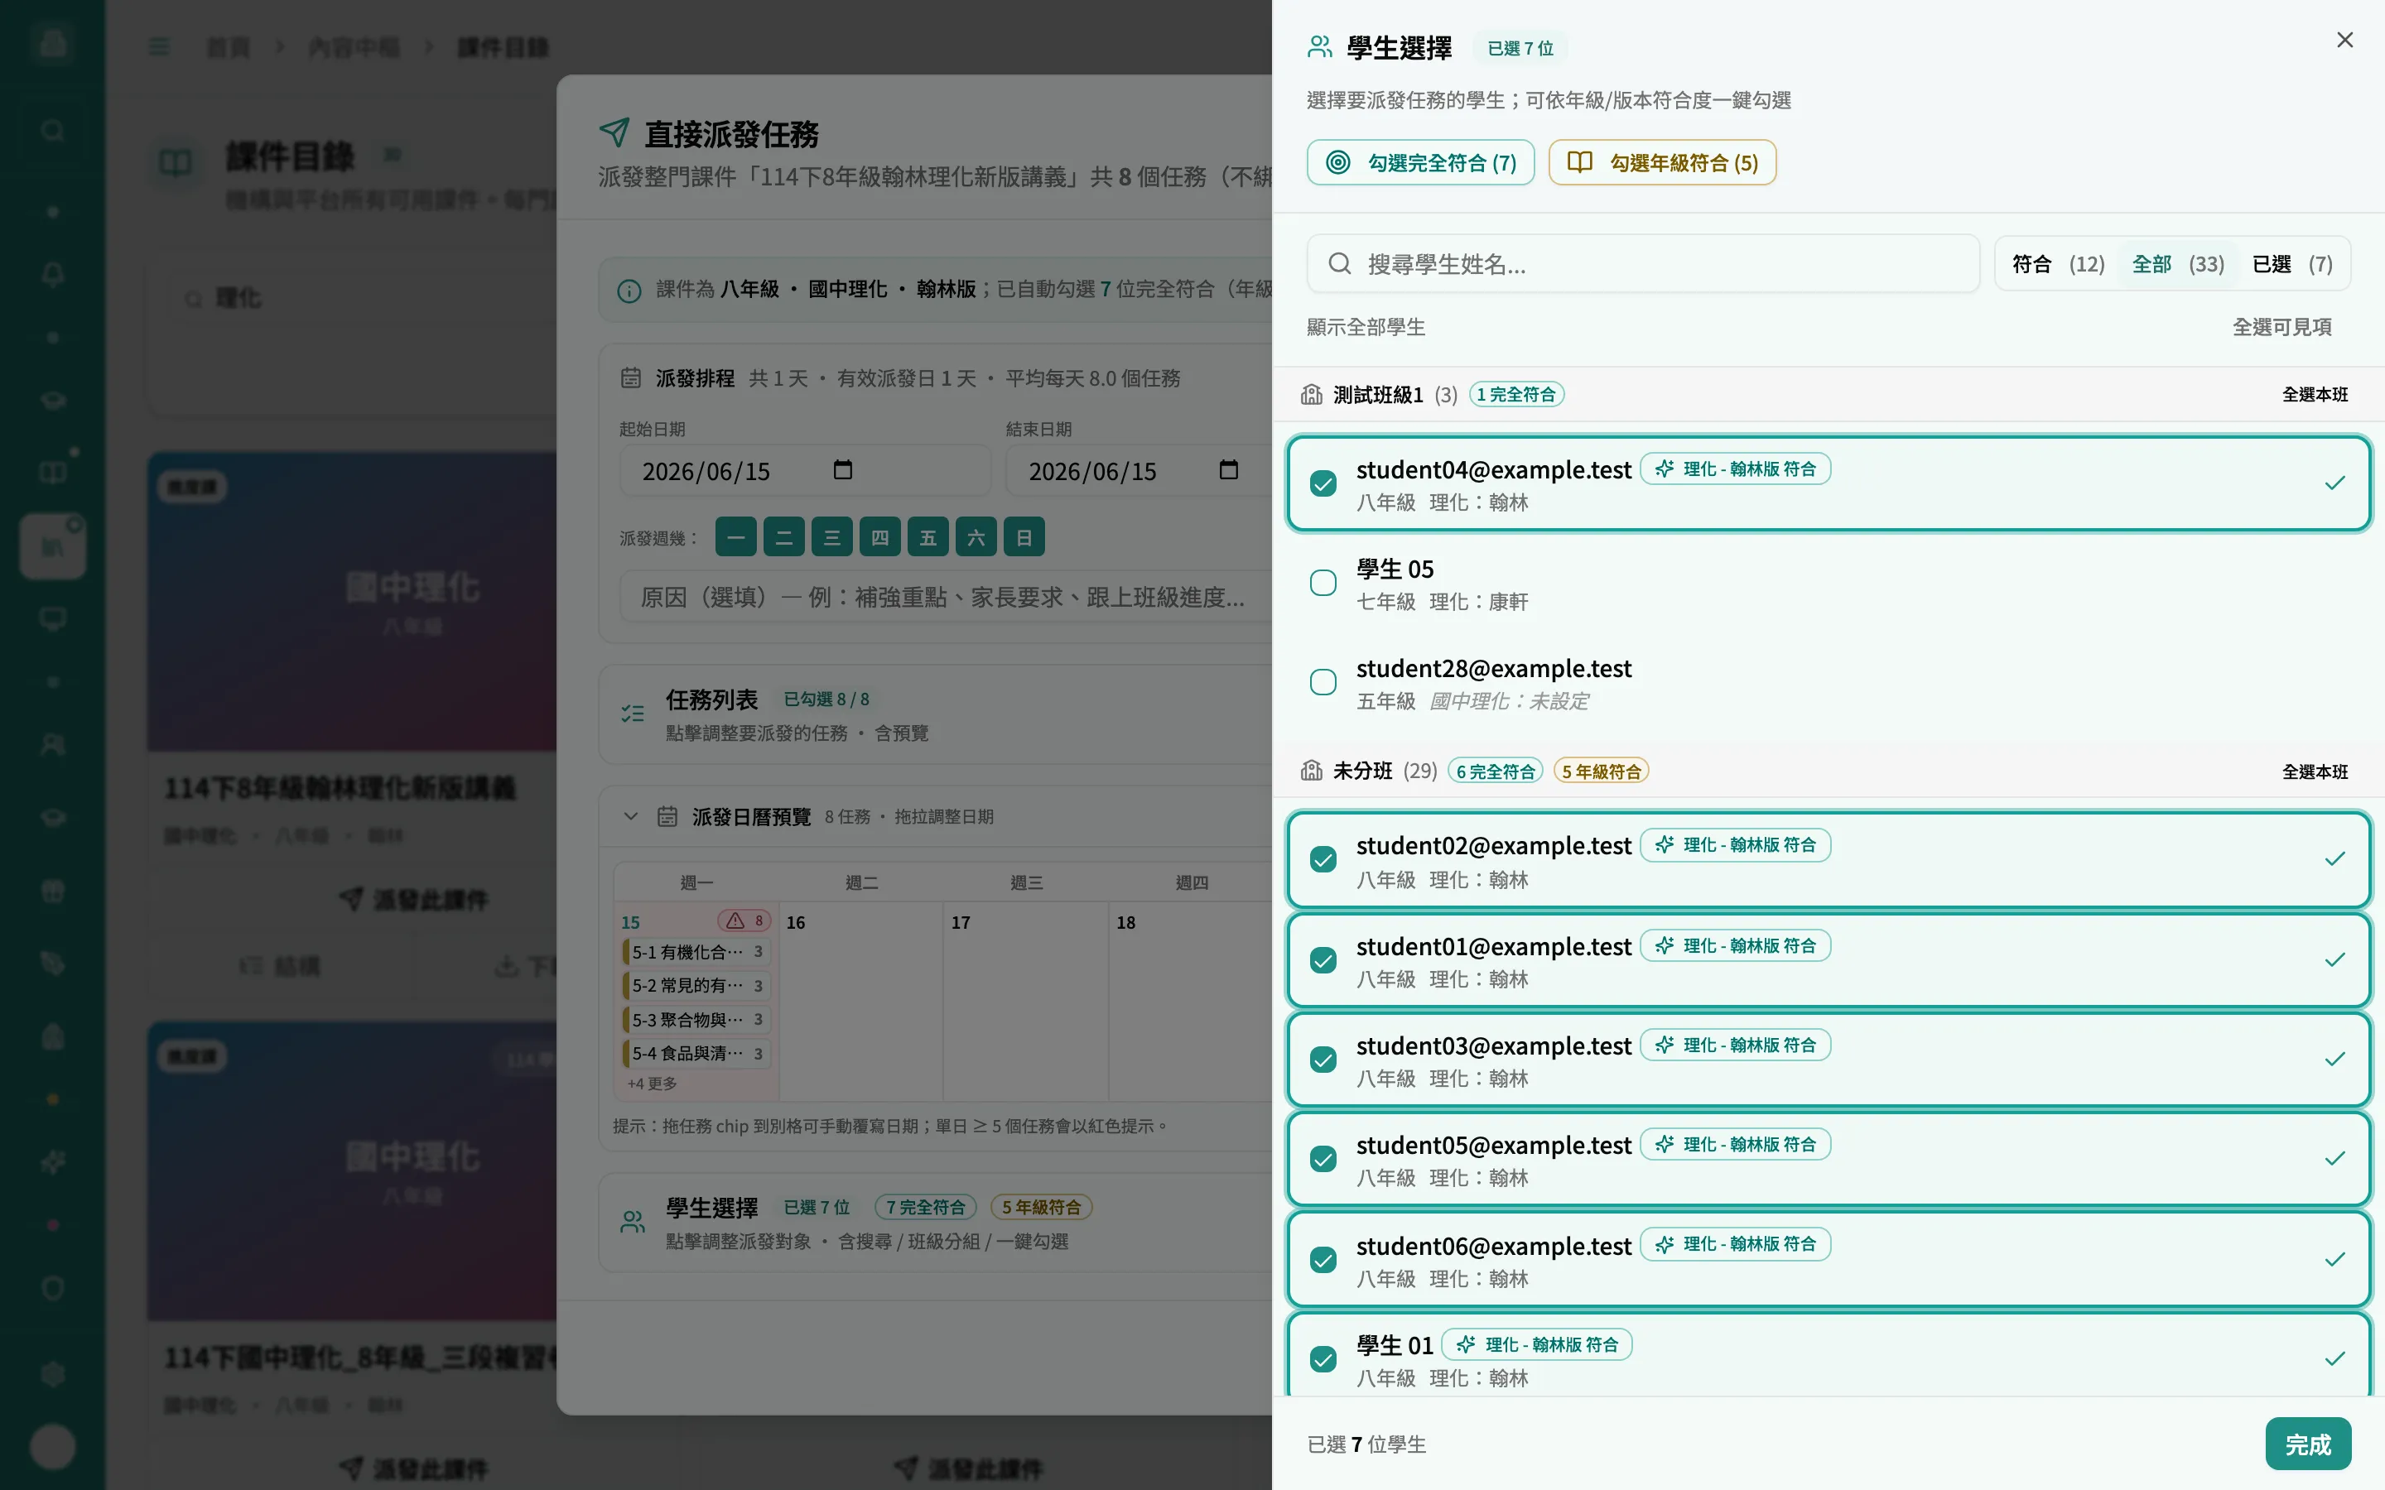
Task: Click 完成 button to confirm selection
Action: [x=2308, y=1444]
